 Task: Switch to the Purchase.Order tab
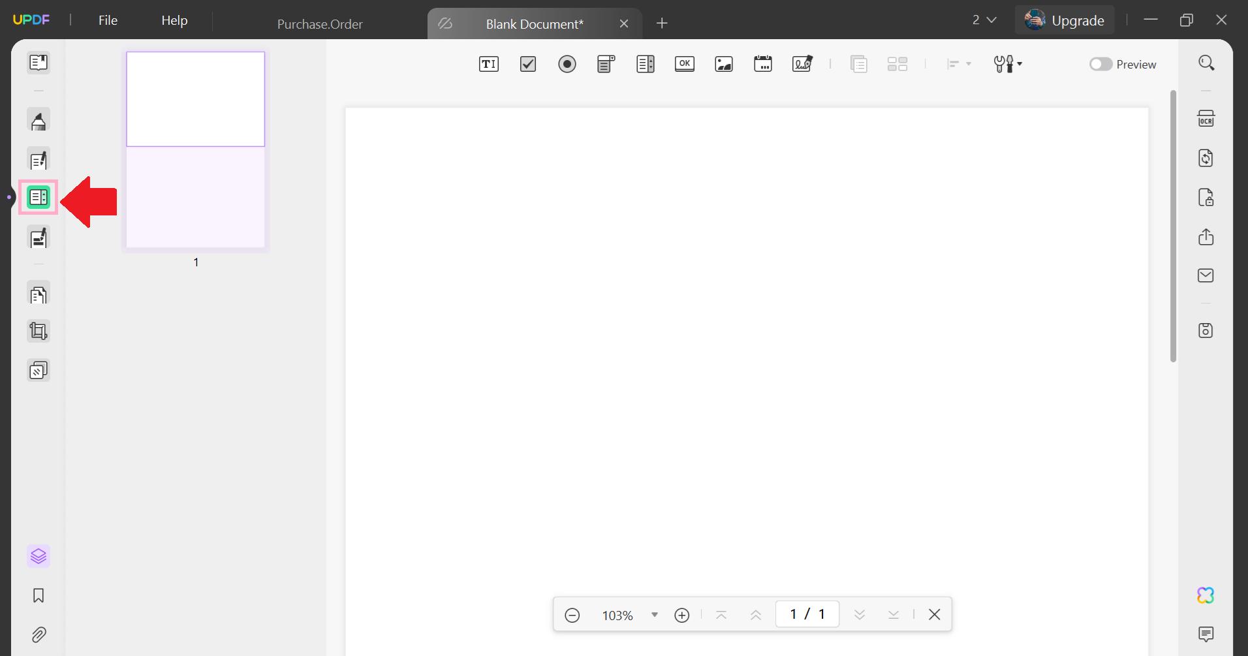(320, 23)
